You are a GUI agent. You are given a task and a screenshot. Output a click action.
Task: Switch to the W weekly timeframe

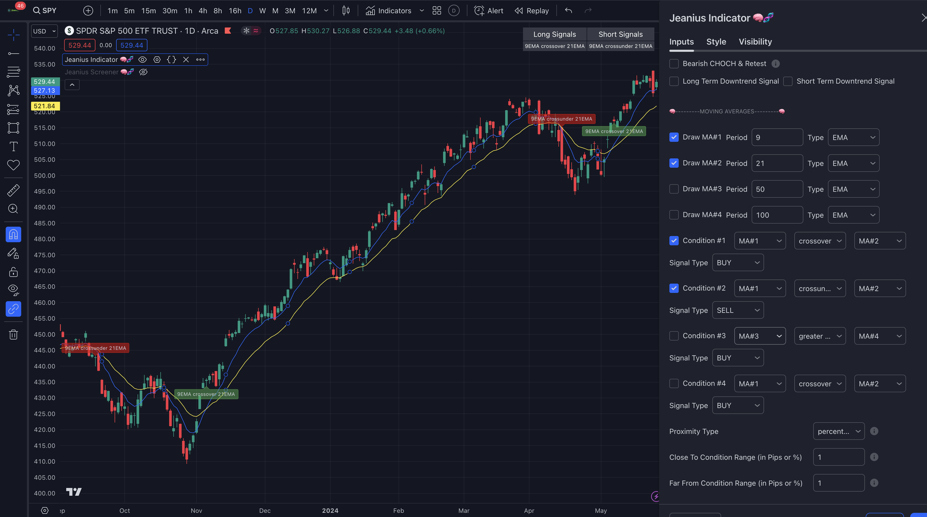click(x=262, y=10)
